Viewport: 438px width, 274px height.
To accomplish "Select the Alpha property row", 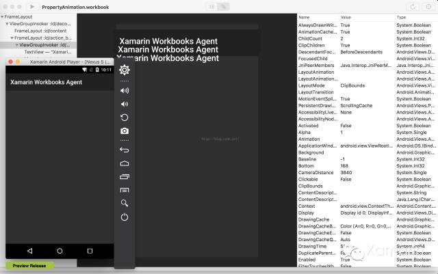I will click(x=368, y=133).
